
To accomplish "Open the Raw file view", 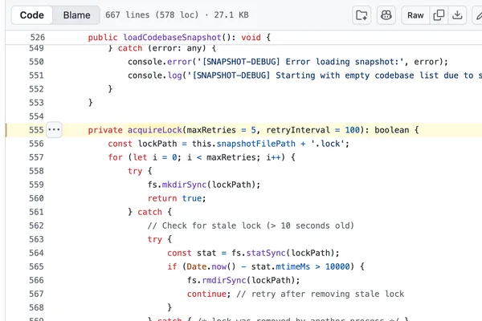I will [415, 15].
